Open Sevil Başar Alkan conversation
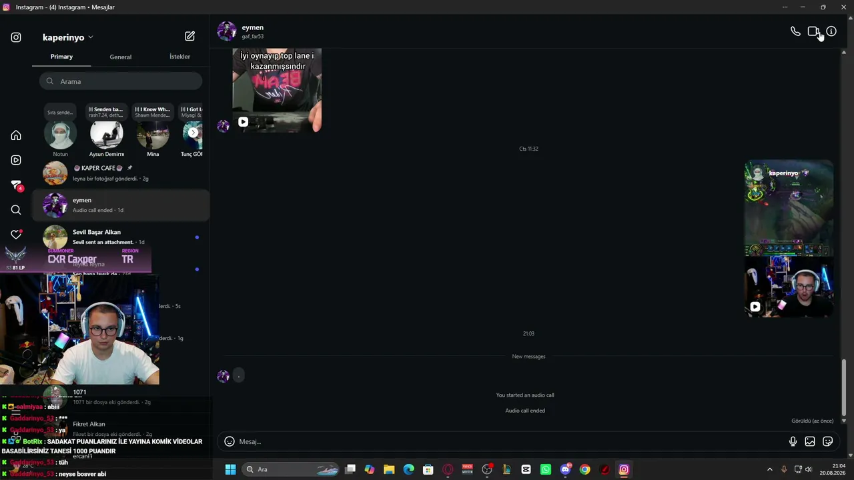Screen dimensions: 854x480 [x=121, y=237]
